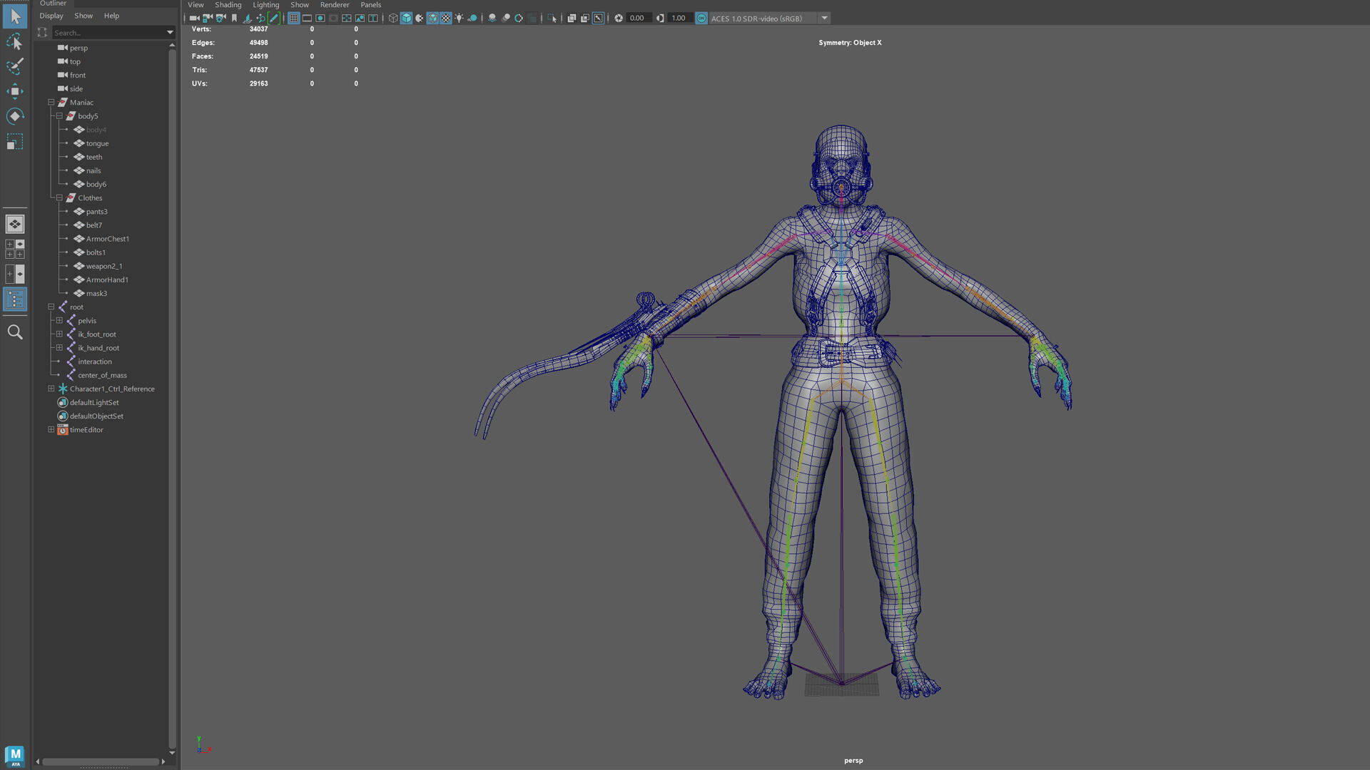Click the Maya logo icon

pos(15,756)
